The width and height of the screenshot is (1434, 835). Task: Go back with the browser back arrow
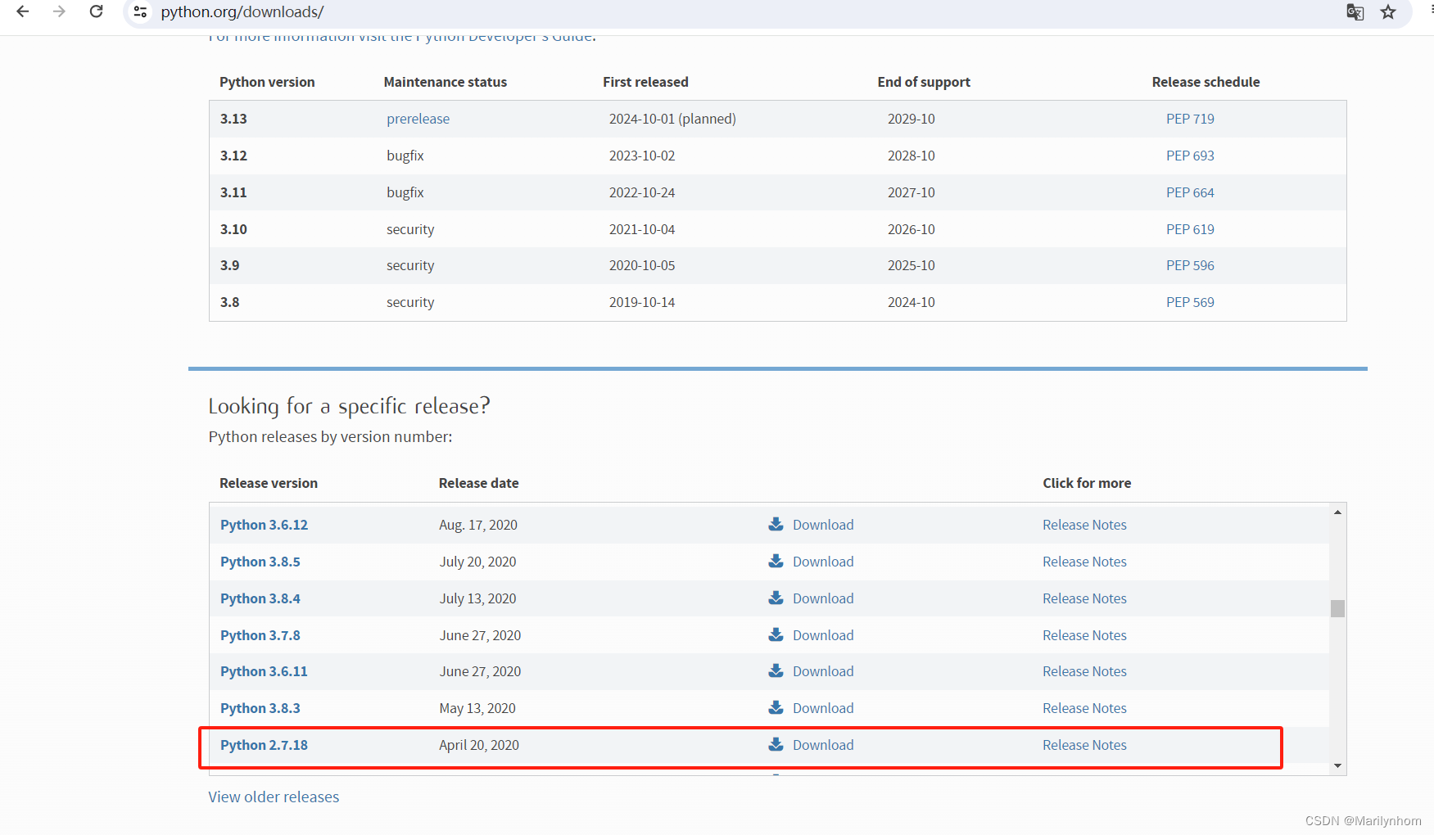point(23,11)
